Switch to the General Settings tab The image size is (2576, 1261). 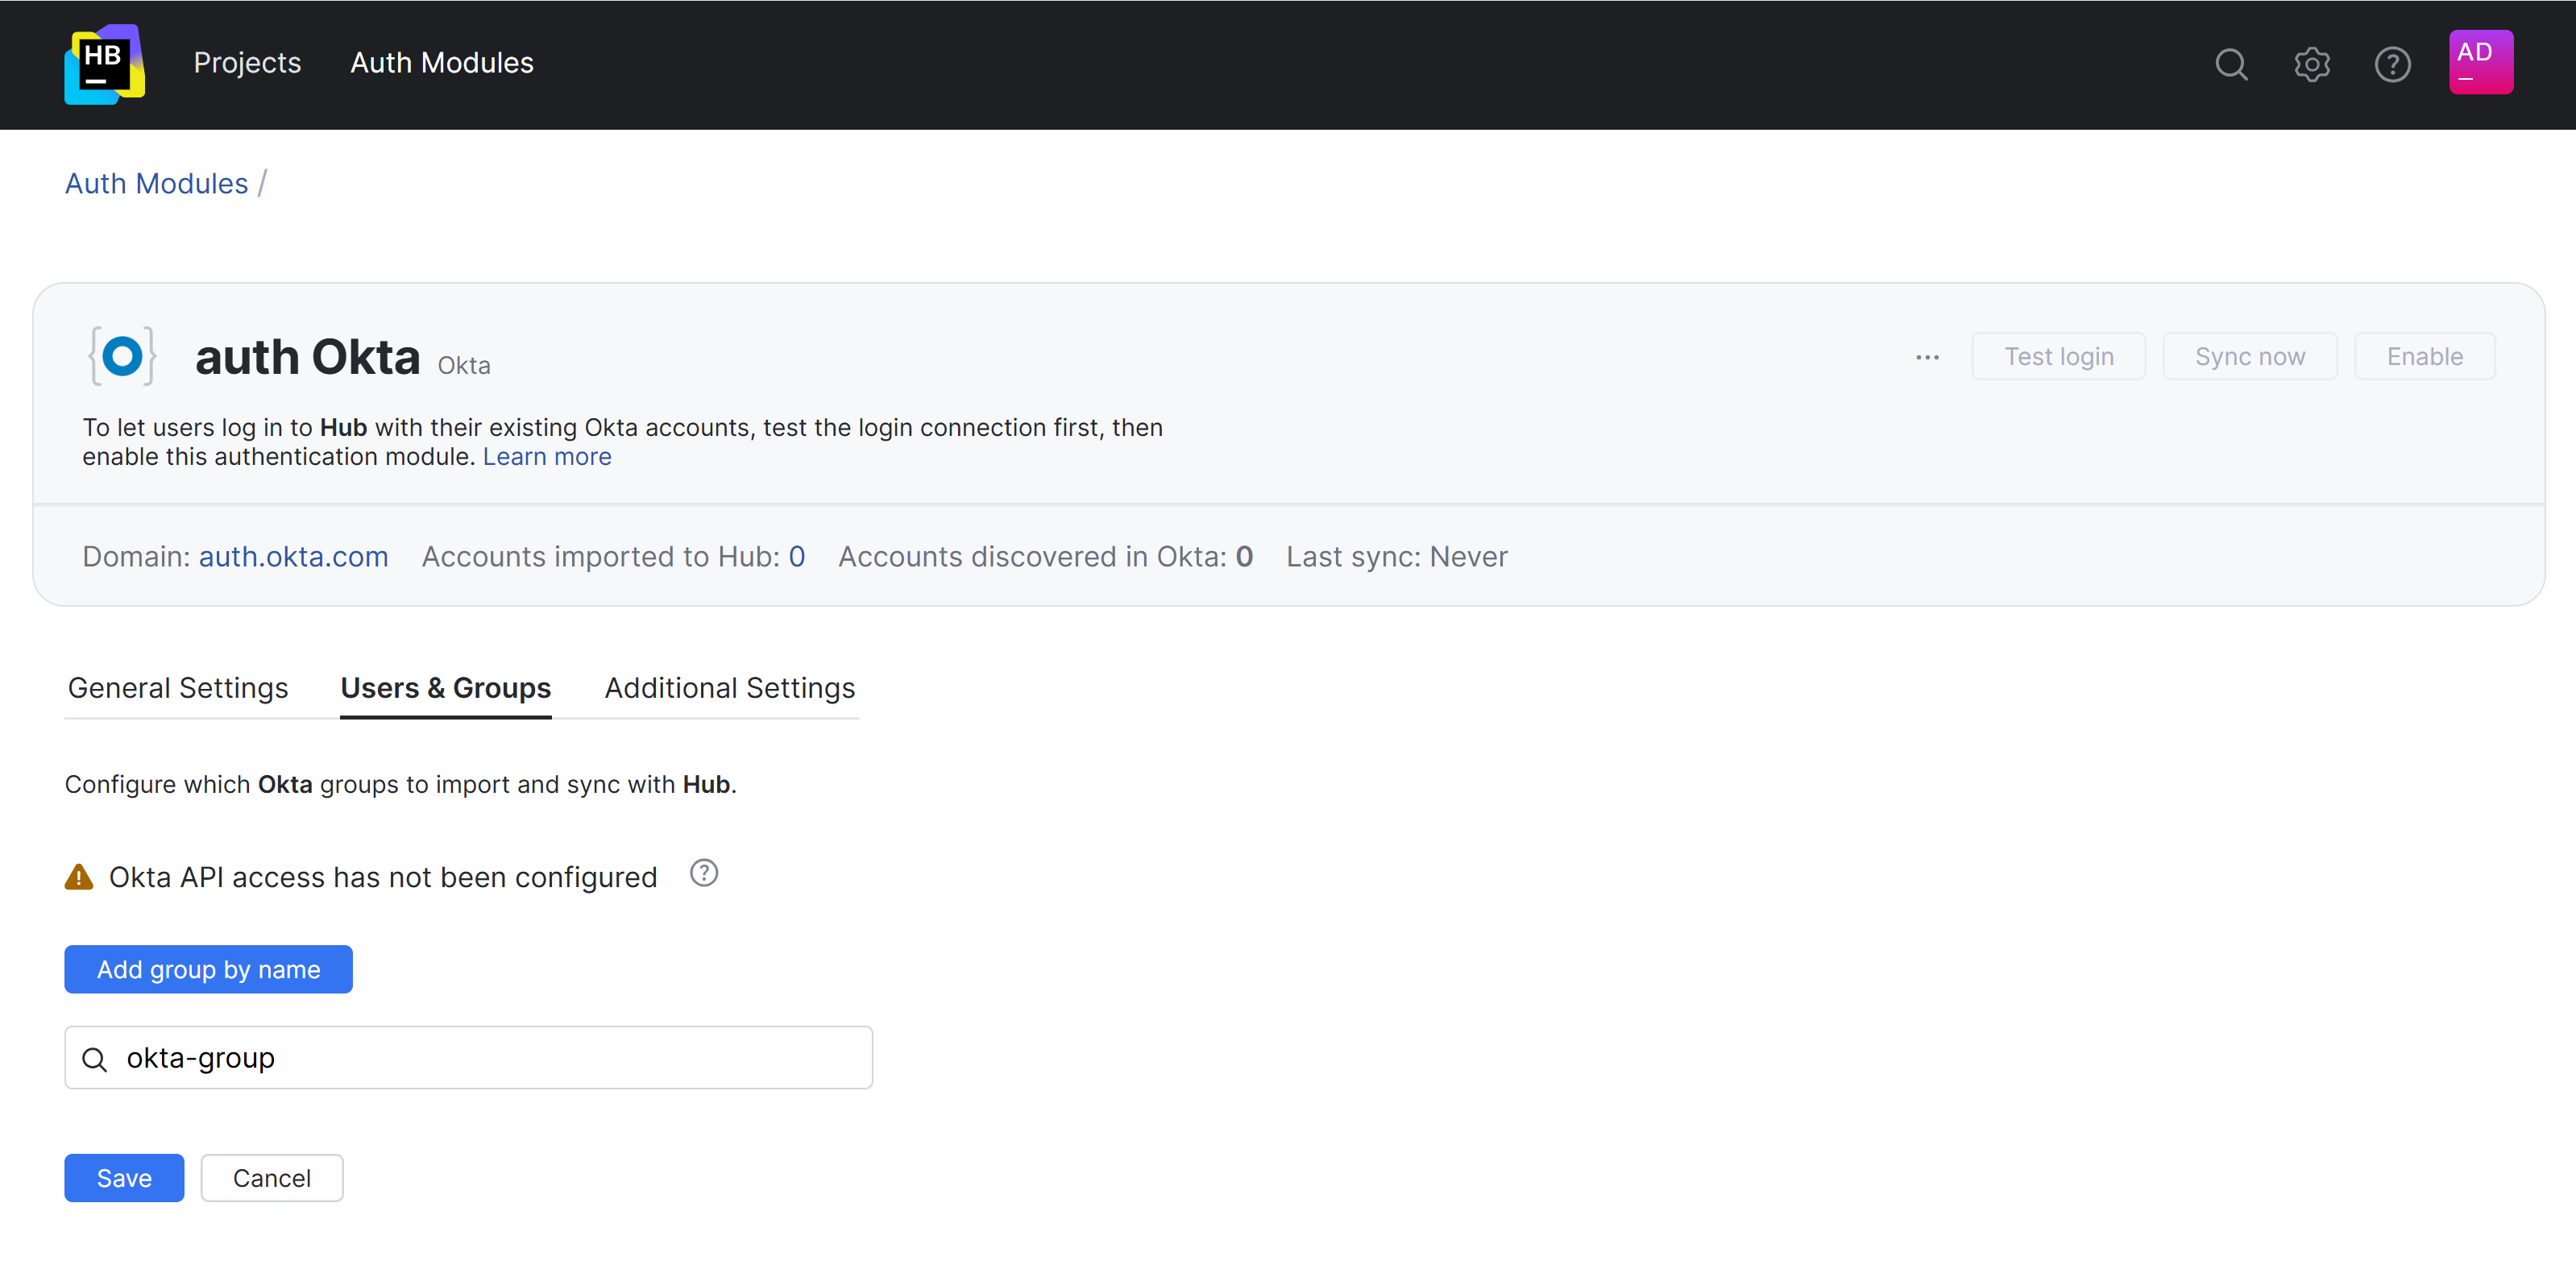point(177,688)
